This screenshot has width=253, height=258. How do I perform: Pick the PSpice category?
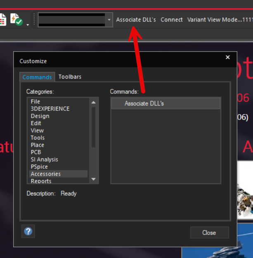coord(39,167)
